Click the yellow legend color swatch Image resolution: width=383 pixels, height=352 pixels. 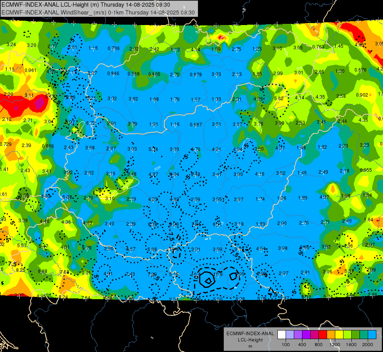coord(339,335)
